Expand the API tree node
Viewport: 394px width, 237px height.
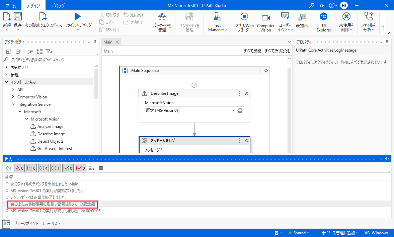13,89
